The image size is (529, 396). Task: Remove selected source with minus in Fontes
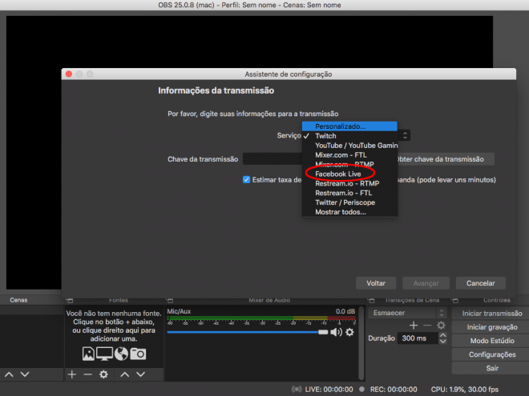(x=87, y=374)
